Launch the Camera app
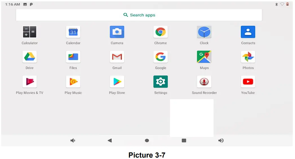The image size is (295, 159). point(117,32)
